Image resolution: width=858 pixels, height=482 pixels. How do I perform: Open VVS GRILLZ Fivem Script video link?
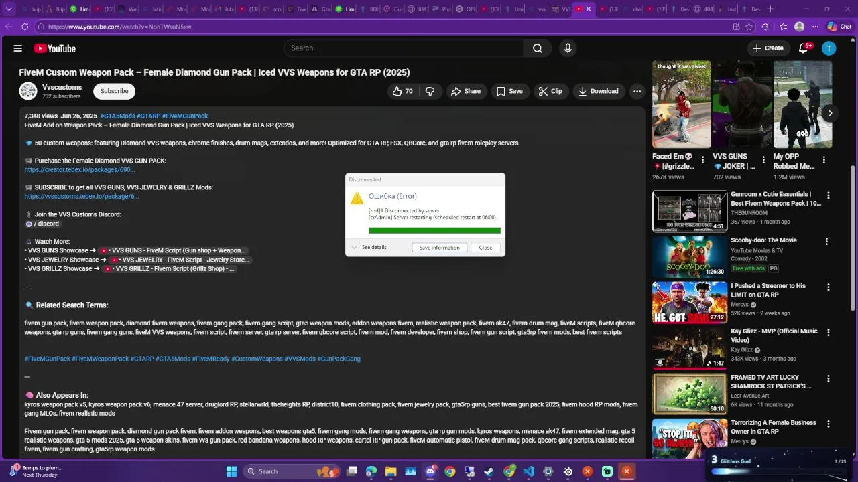pos(169,268)
